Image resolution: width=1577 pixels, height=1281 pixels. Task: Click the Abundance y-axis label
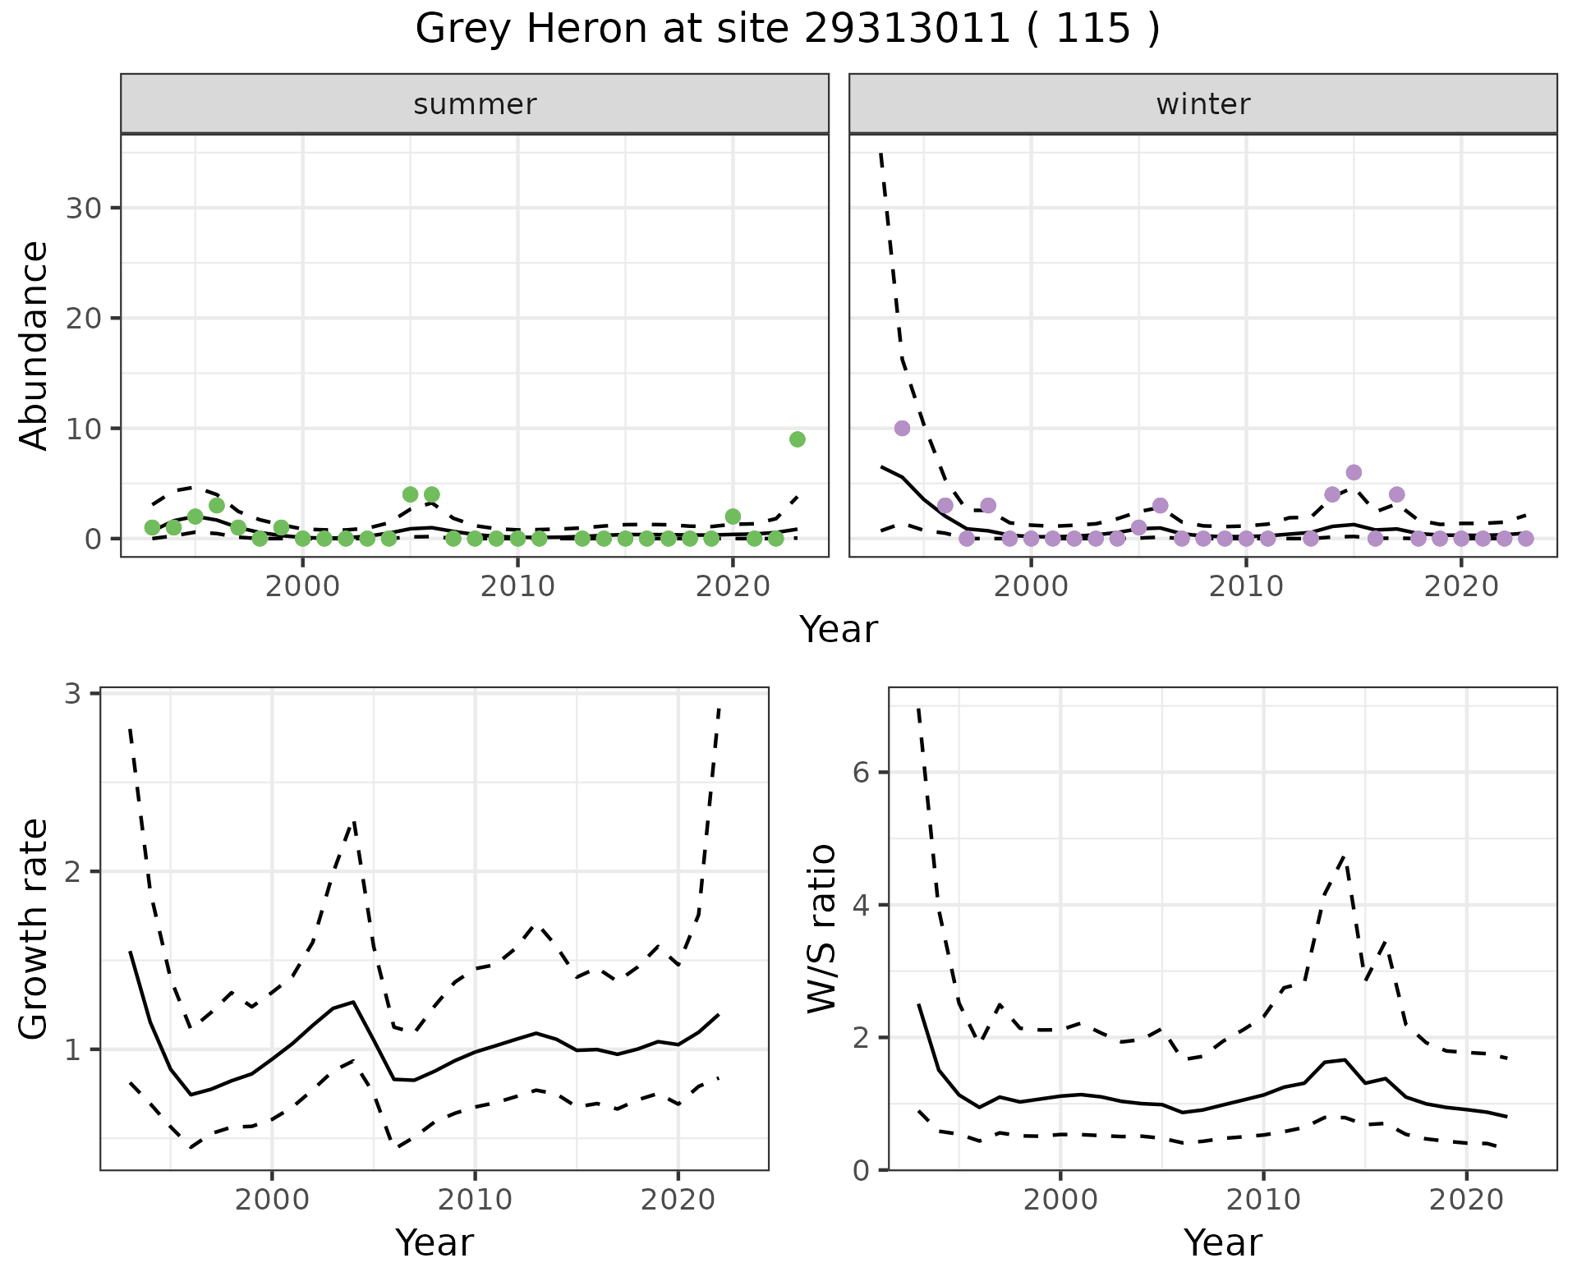point(34,345)
